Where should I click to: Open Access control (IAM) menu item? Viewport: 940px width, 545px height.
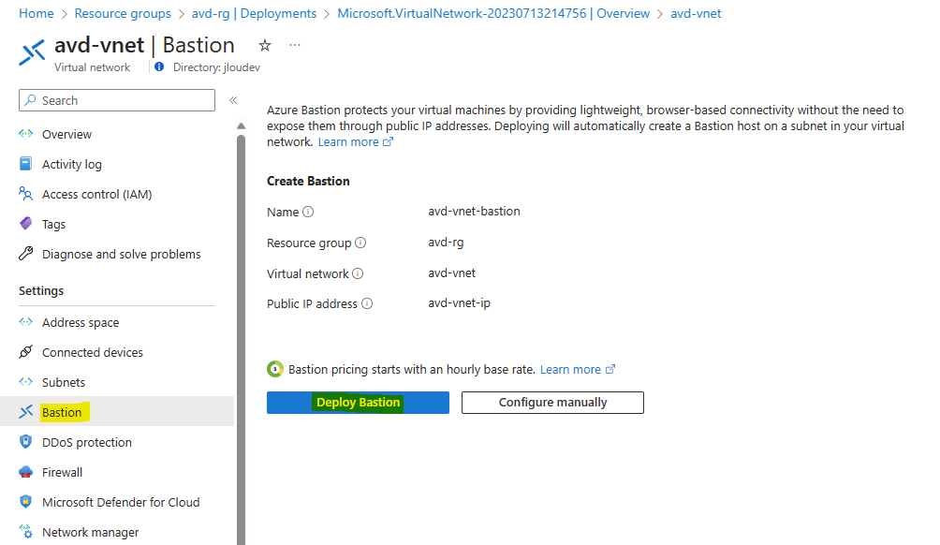(x=97, y=194)
